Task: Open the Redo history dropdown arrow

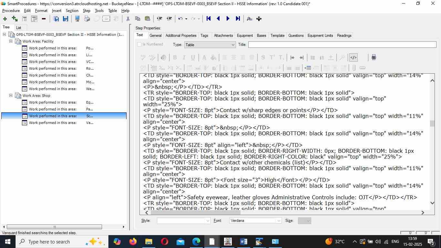Action: click(x=199, y=19)
